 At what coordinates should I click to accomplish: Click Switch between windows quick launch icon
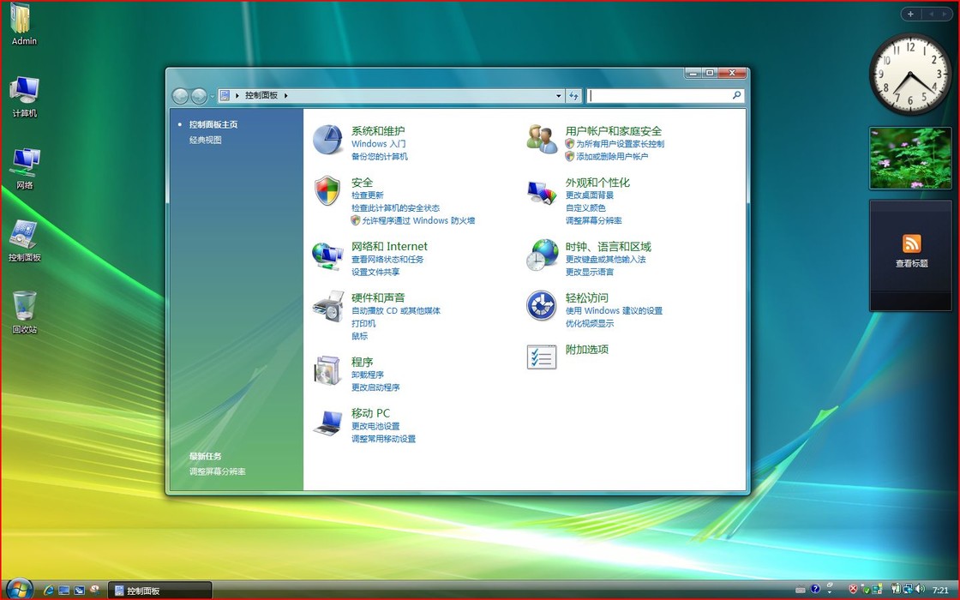79,591
